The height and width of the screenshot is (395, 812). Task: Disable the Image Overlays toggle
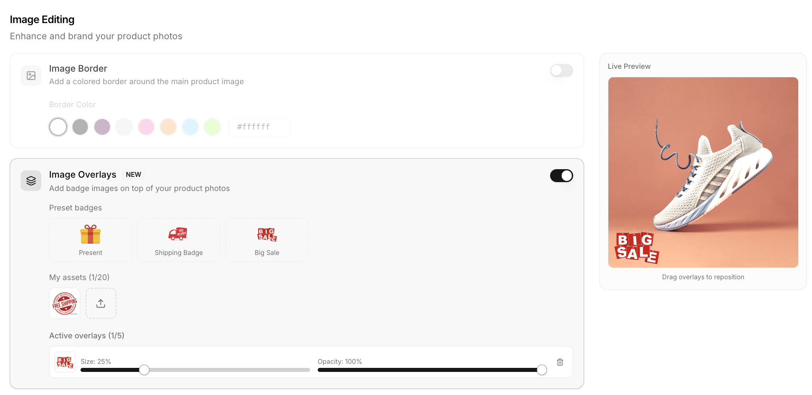click(561, 176)
